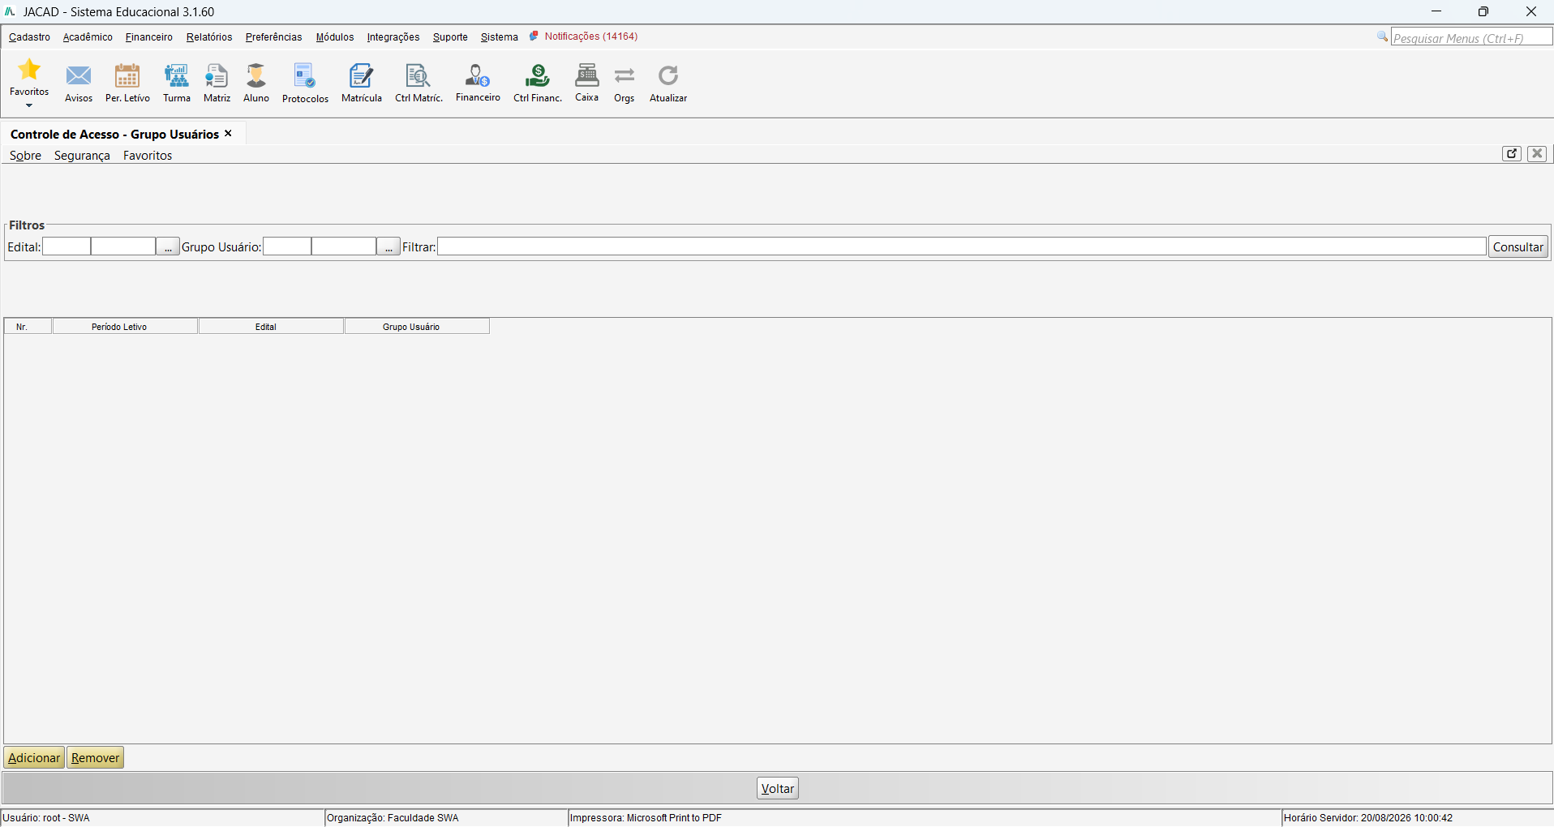This screenshot has width=1554, height=827.
Task: Click the menu search magnifier icon
Action: click(1382, 37)
